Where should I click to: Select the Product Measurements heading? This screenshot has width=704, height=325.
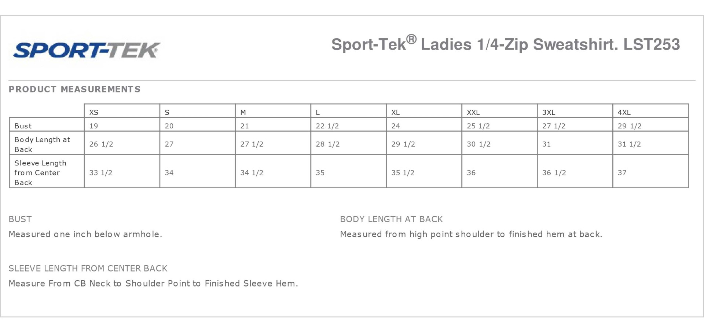(74, 90)
